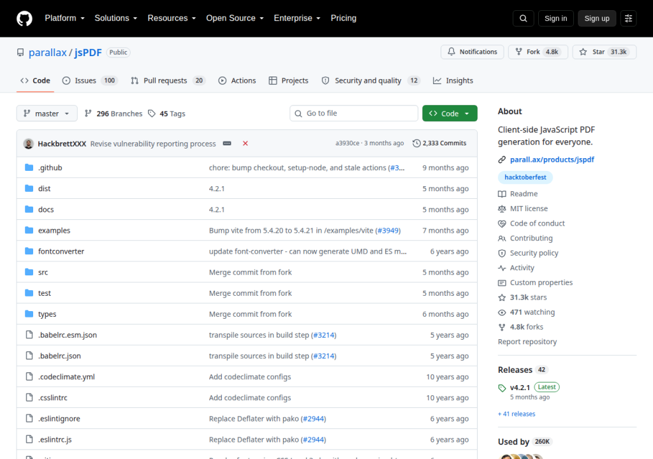Open .codeclimate.yml file
Image resolution: width=653 pixels, height=459 pixels.
pos(66,377)
